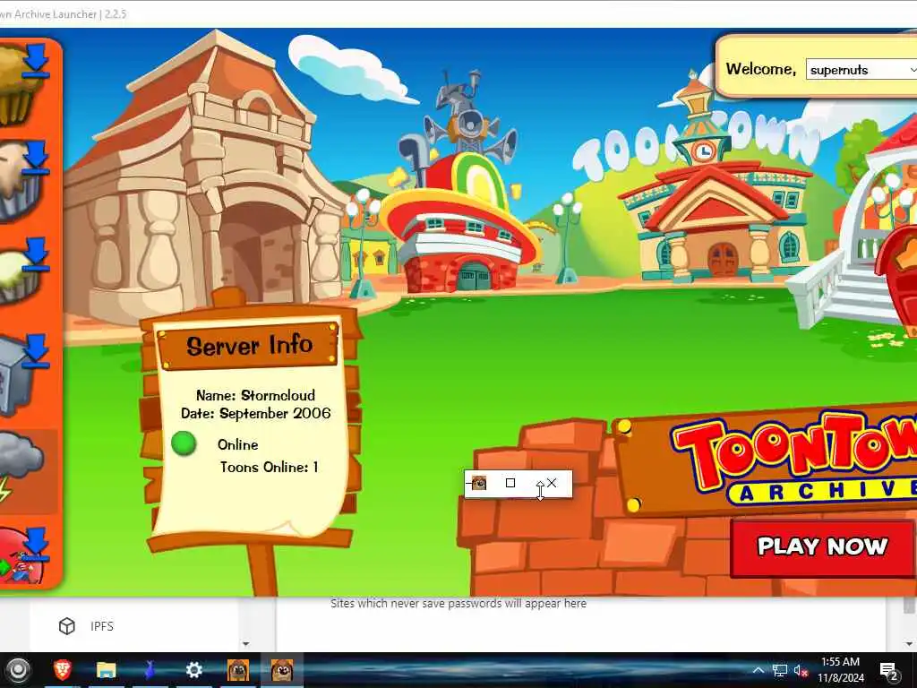Click the toon icon in small floating window
Viewport: 917px width, 688px height.
point(479,483)
